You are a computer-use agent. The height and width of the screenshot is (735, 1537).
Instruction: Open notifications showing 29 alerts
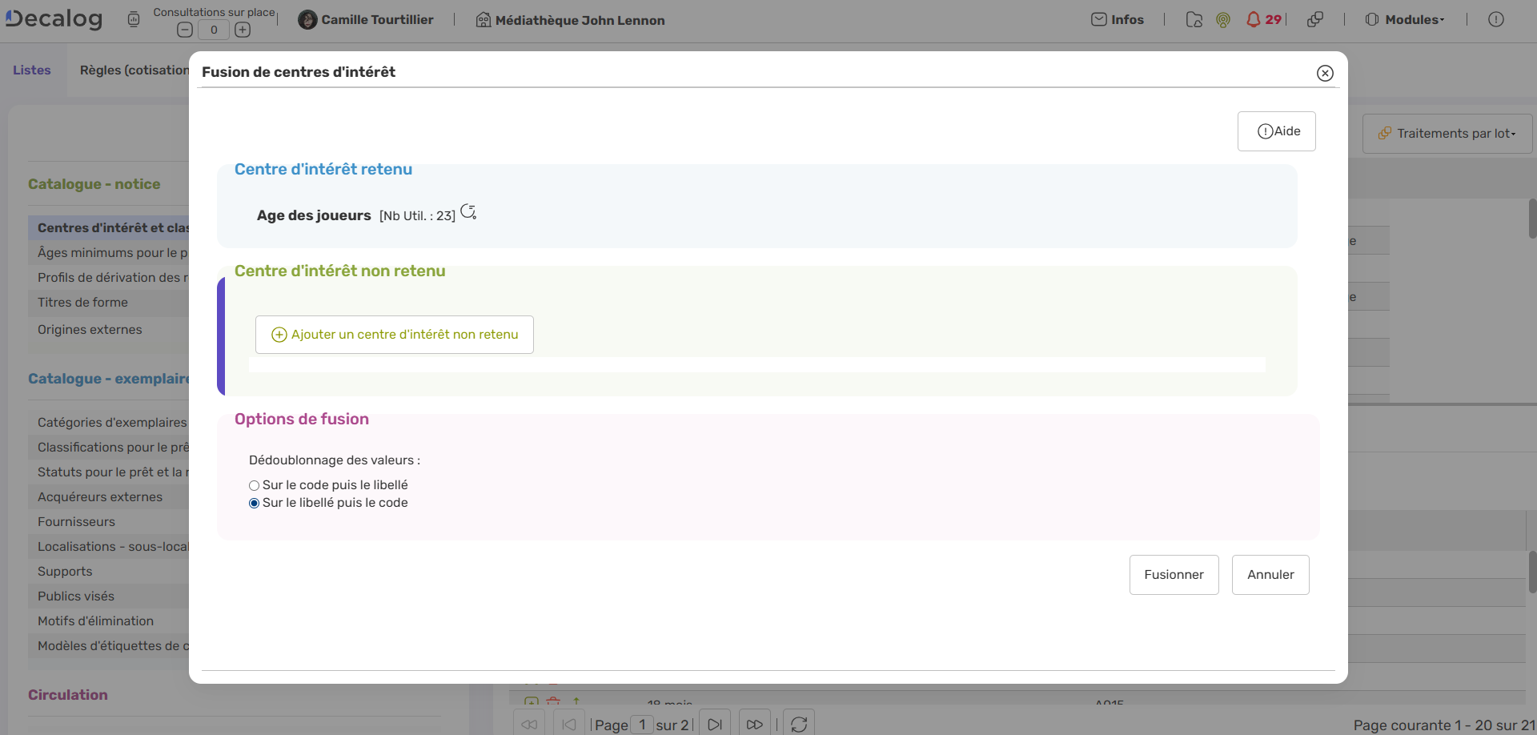click(x=1263, y=18)
